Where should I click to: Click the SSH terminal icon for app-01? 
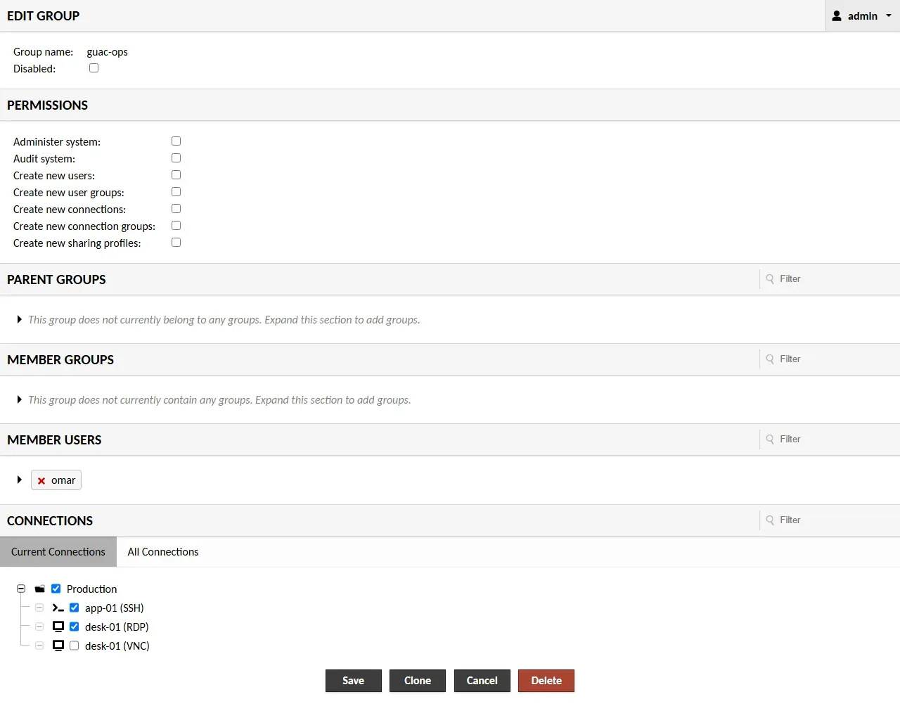click(58, 608)
